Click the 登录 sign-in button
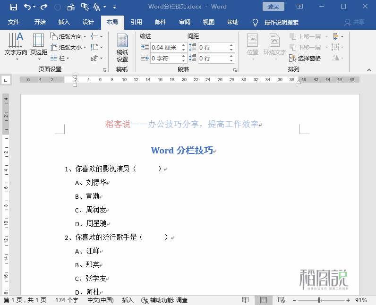The height and width of the screenshot is (305, 376). pos(273,7)
